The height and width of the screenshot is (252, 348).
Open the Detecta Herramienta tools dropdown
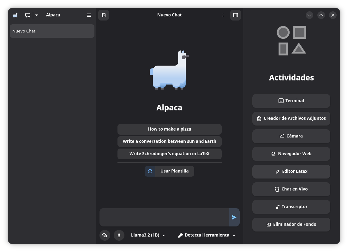(207, 235)
